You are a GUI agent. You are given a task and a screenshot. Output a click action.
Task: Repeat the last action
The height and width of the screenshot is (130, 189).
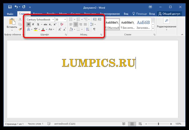pyautogui.click(x=24, y=7)
